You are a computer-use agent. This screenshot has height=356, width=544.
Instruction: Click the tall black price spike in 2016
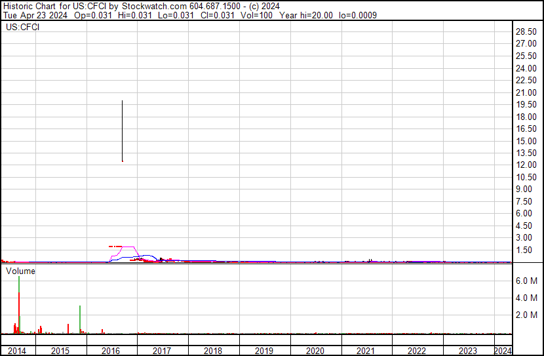tap(122, 131)
